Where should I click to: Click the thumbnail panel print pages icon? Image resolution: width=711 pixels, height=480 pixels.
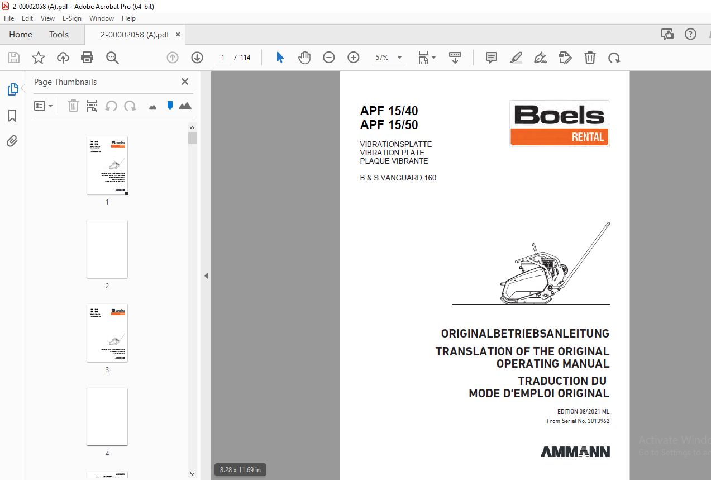[92, 106]
